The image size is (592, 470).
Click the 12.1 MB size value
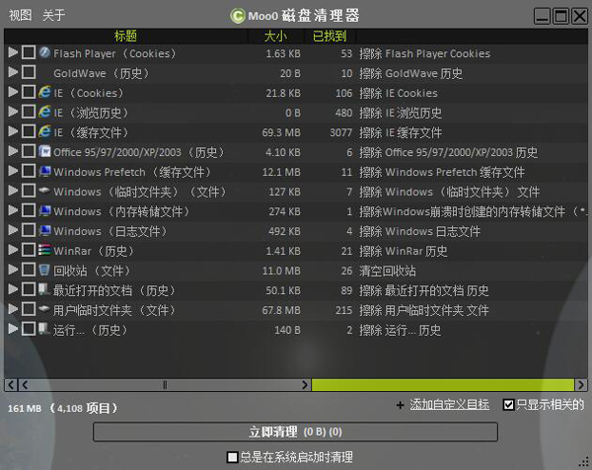[x=281, y=172]
